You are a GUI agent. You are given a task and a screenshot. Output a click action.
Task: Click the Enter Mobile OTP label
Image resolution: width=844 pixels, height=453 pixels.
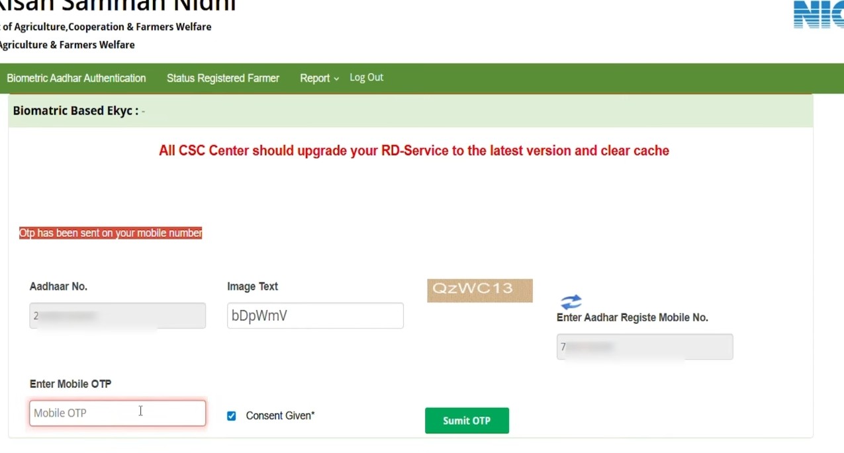point(70,384)
